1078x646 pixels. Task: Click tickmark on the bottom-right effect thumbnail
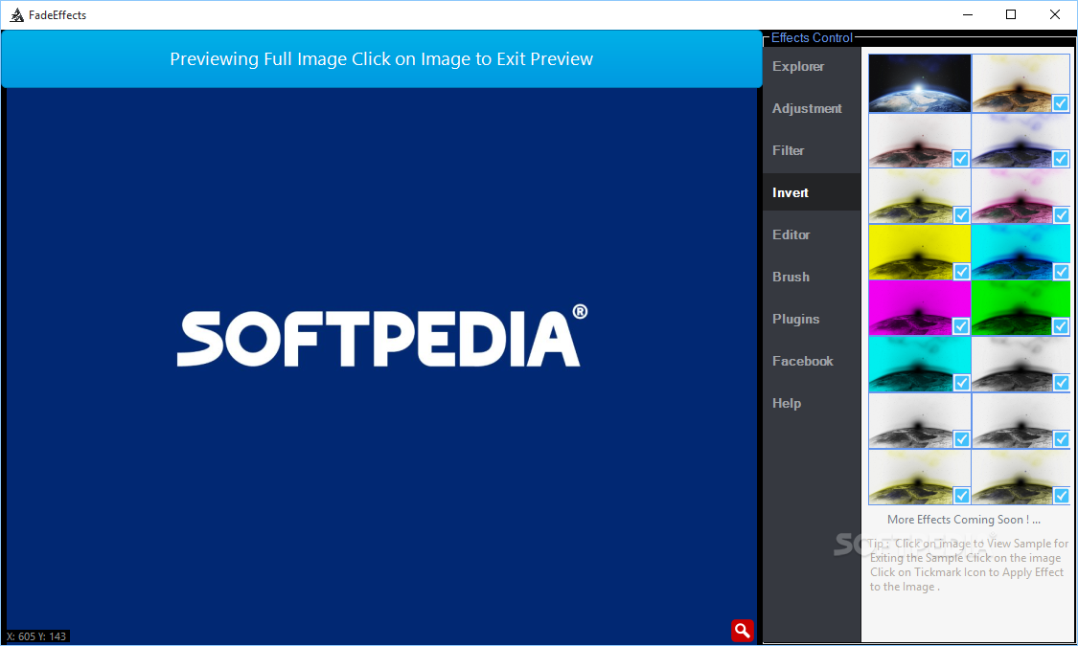pyautogui.click(x=1061, y=496)
